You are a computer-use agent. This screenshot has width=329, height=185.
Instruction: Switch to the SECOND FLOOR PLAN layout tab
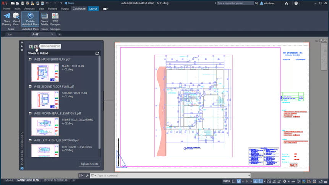coord(56,180)
